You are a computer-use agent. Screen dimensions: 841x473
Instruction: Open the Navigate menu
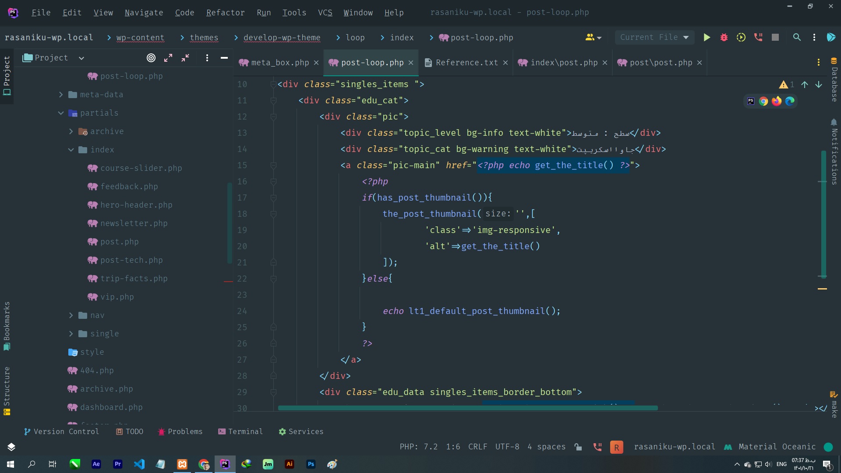pyautogui.click(x=144, y=13)
